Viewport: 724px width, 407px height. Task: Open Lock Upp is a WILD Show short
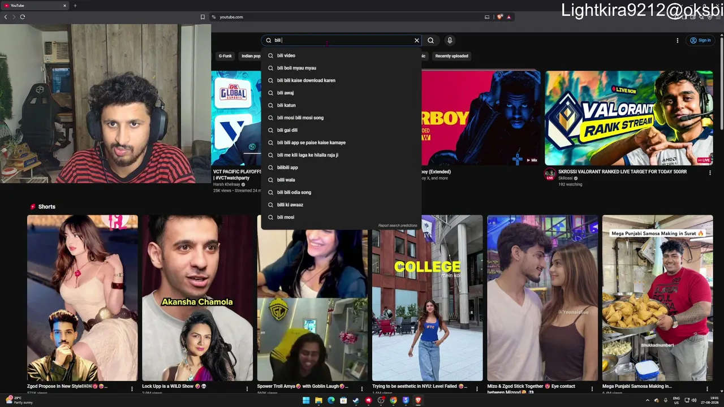pos(197,298)
